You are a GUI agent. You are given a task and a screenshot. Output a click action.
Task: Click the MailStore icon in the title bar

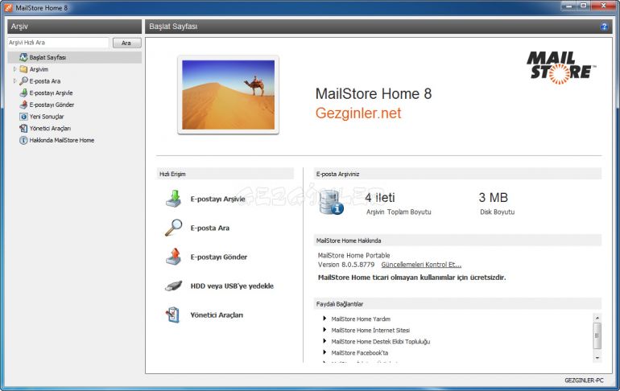click(x=8, y=7)
